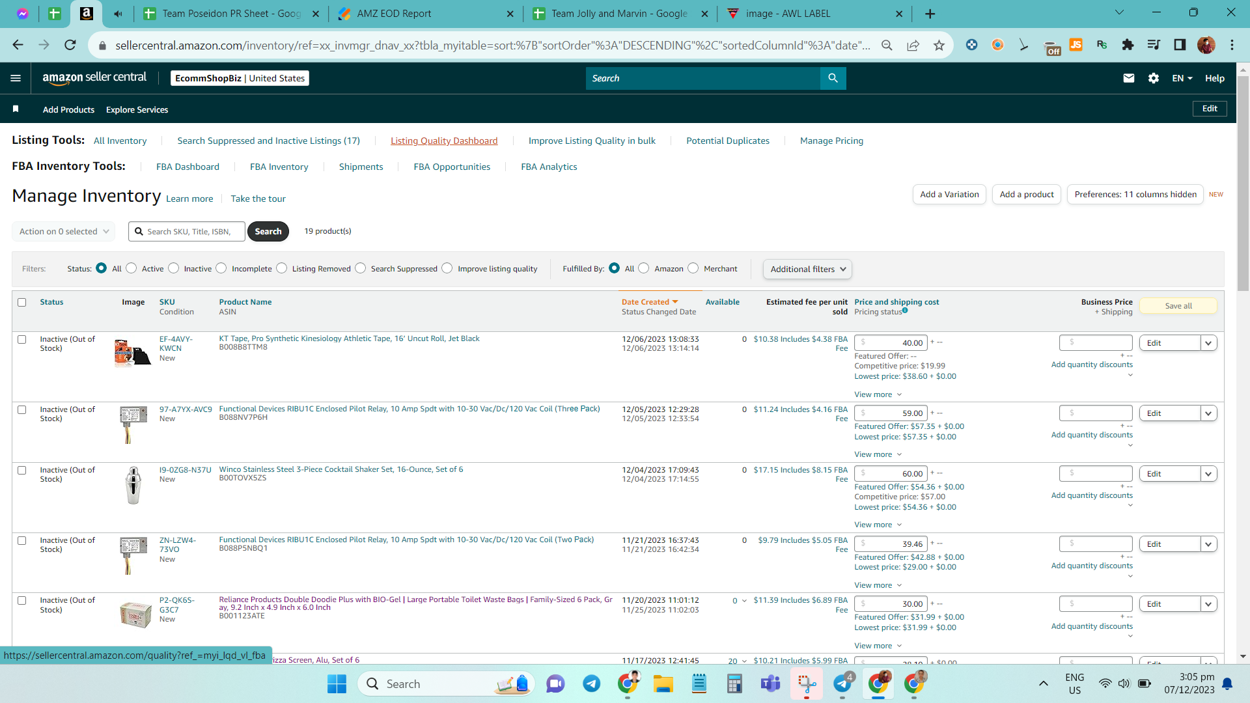
Task: Open Telegram from the taskbar
Action: point(591,683)
